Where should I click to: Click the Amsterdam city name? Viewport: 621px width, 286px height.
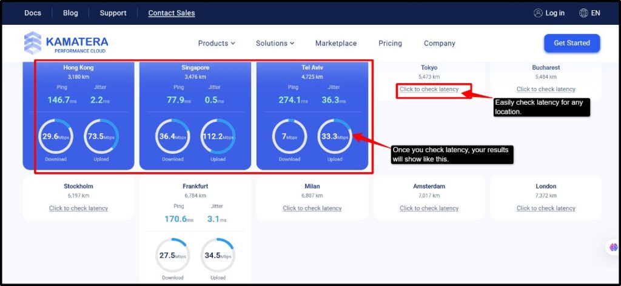pyautogui.click(x=429, y=186)
